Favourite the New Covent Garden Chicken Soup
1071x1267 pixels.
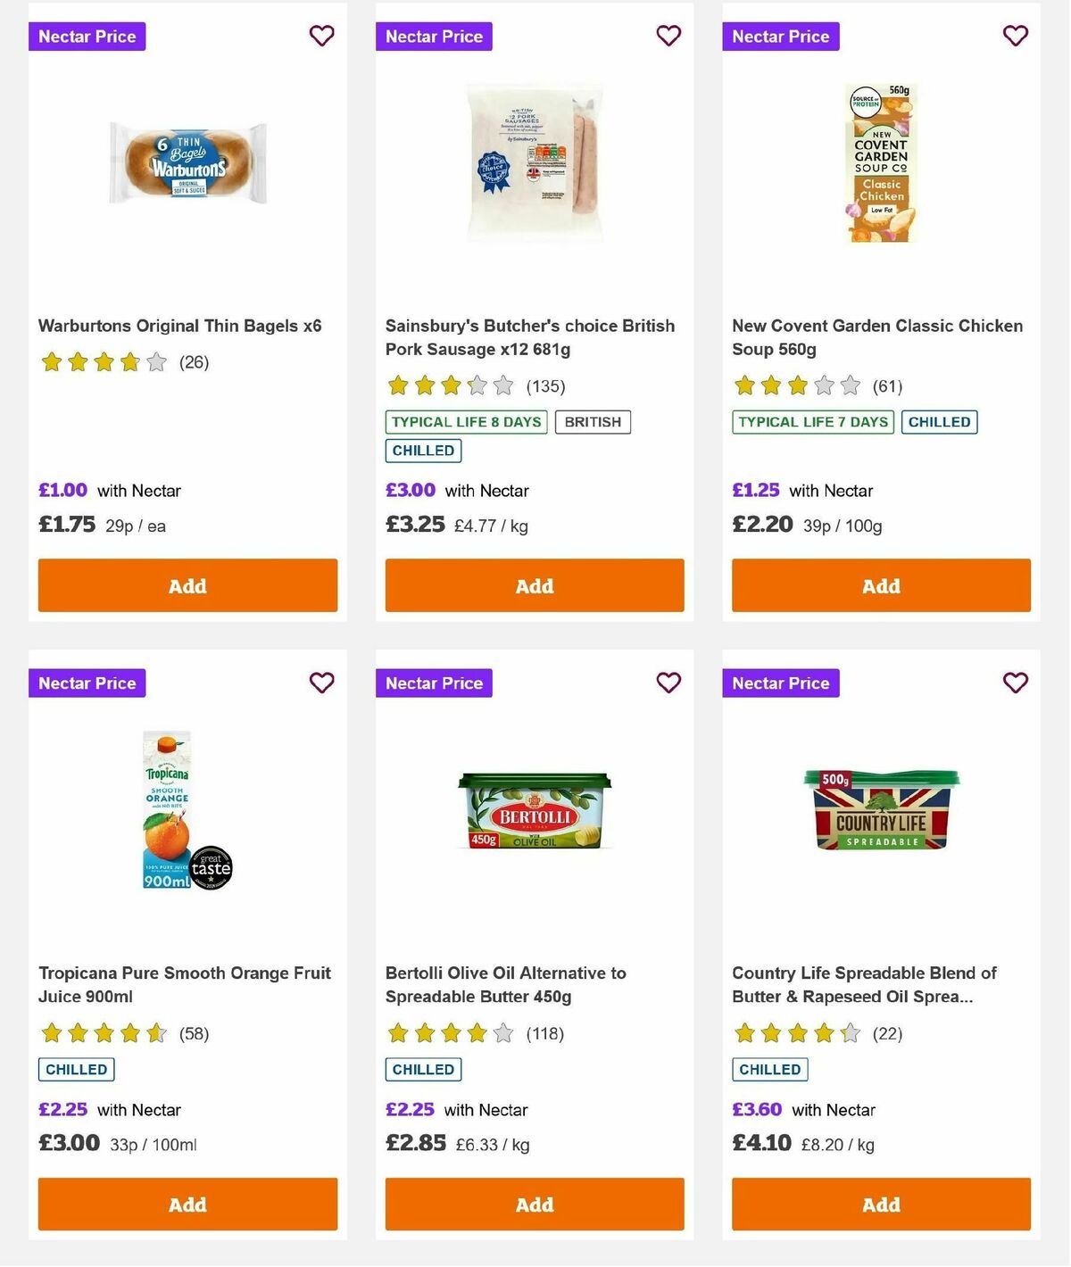(1015, 36)
